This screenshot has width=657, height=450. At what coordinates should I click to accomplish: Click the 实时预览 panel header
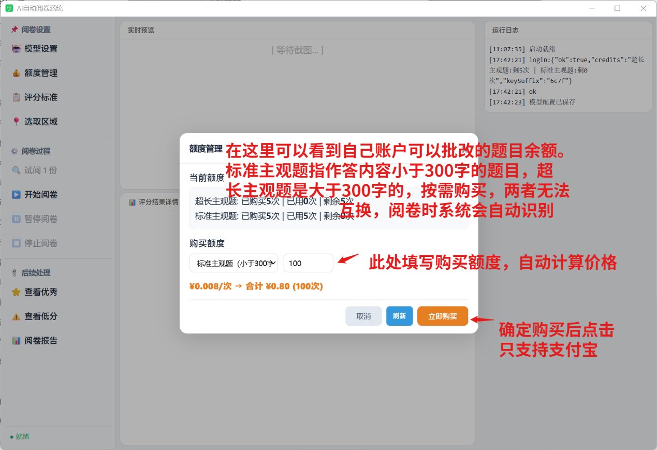coord(141,30)
